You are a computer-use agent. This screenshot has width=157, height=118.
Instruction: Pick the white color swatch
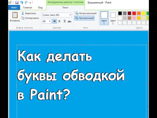pyautogui.click(x=120, y=18)
